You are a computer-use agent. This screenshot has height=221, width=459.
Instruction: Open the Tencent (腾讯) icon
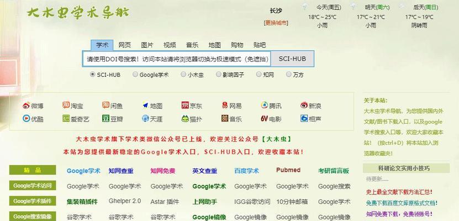pyautogui.click(x=265, y=106)
